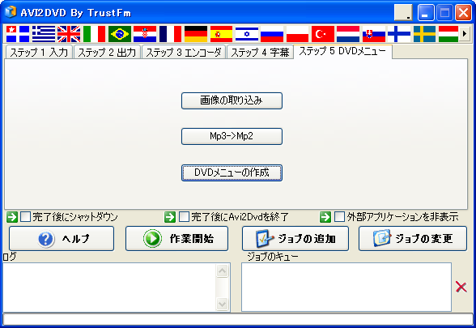Viewport: 476px width, 328px height.
Task: Click the 画像の取り込み button
Action: point(232,100)
